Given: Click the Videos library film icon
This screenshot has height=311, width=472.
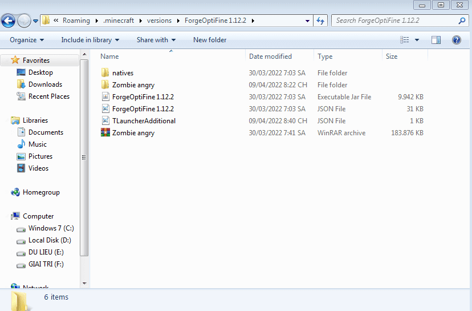Looking at the screenshot, I should pos(21,168).
